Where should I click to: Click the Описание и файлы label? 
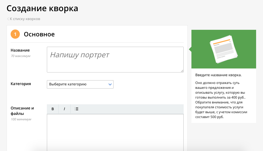click(x=22, y=111)
